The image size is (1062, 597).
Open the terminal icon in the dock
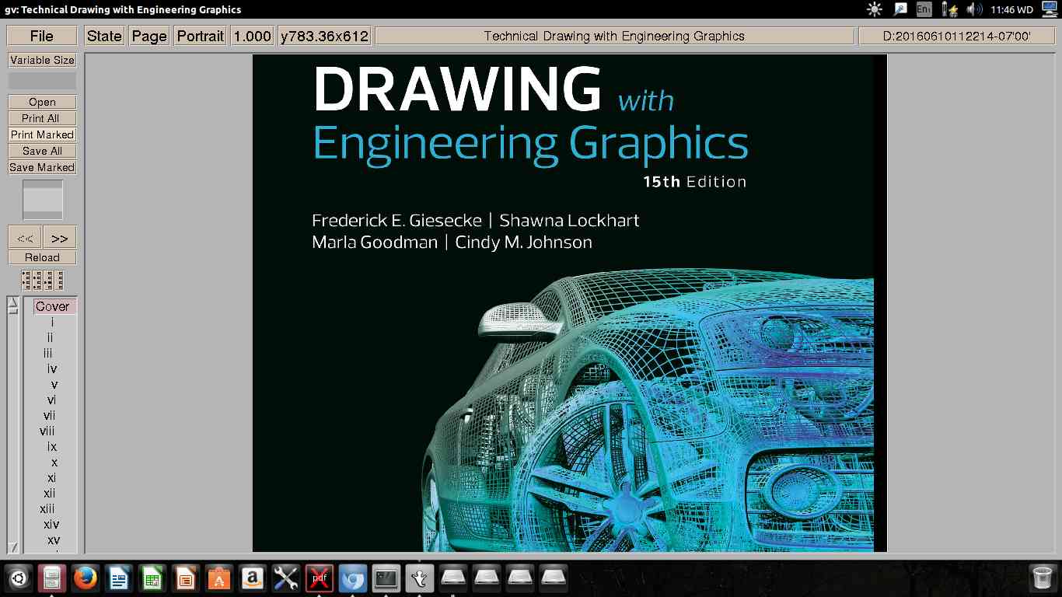(386, 578)
